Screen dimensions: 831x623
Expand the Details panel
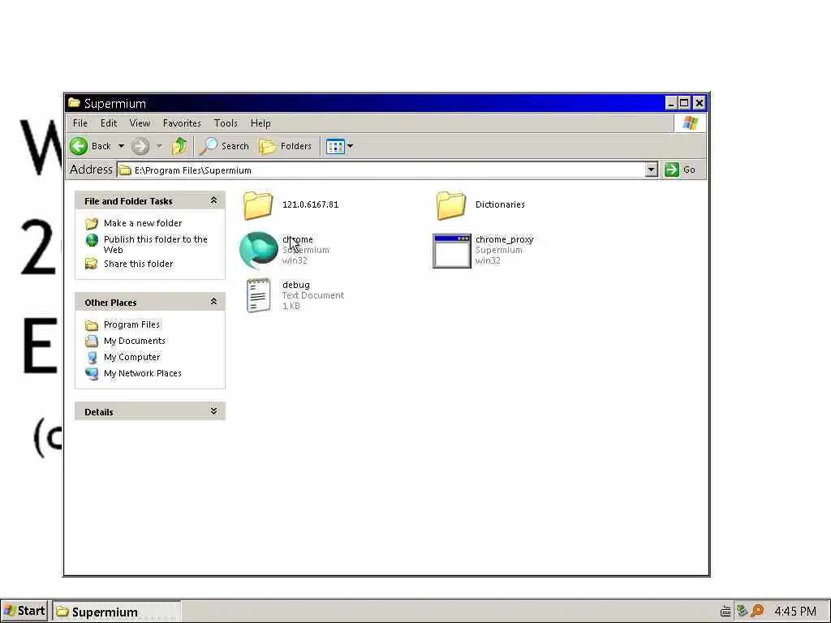[213, 411]
